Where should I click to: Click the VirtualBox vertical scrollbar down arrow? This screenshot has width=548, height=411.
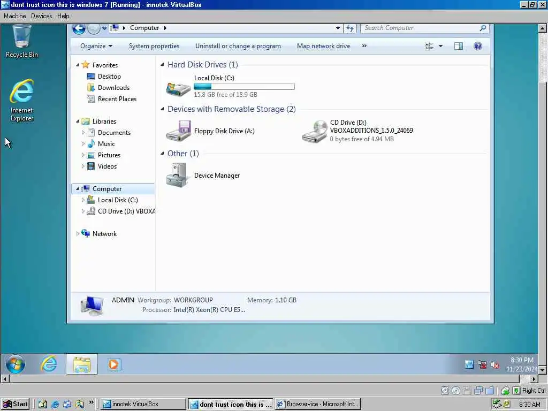pyautogui.click(x=543, y=369)
